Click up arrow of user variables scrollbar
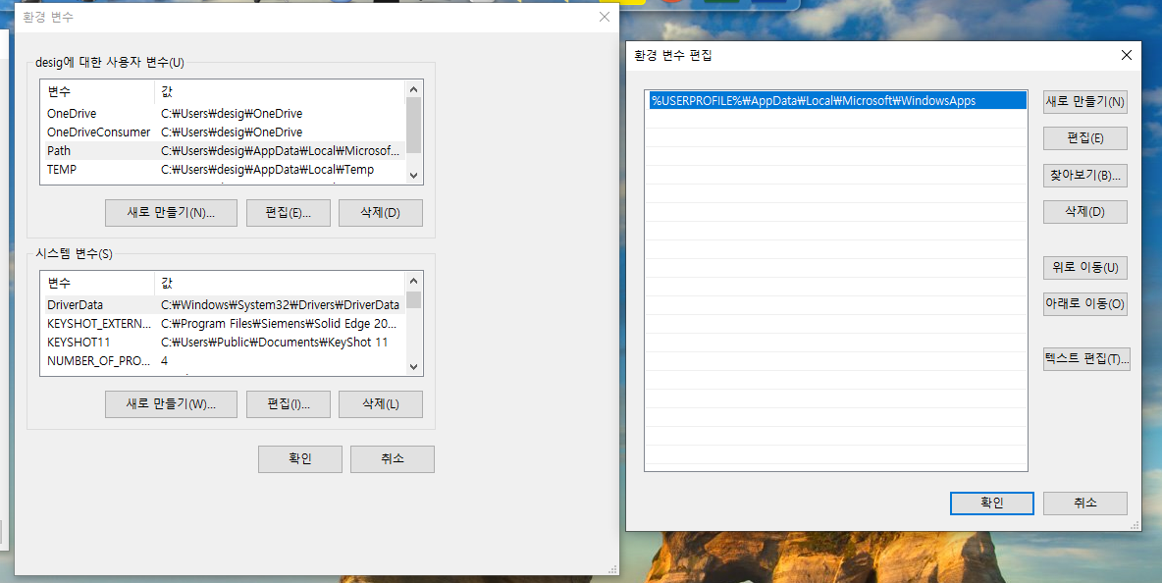 click(413, 89)
